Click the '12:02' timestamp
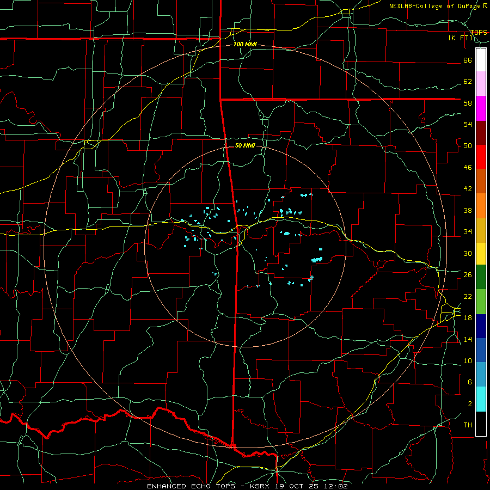The width and height of the screenshot is (490, 490). pos(336,486)
